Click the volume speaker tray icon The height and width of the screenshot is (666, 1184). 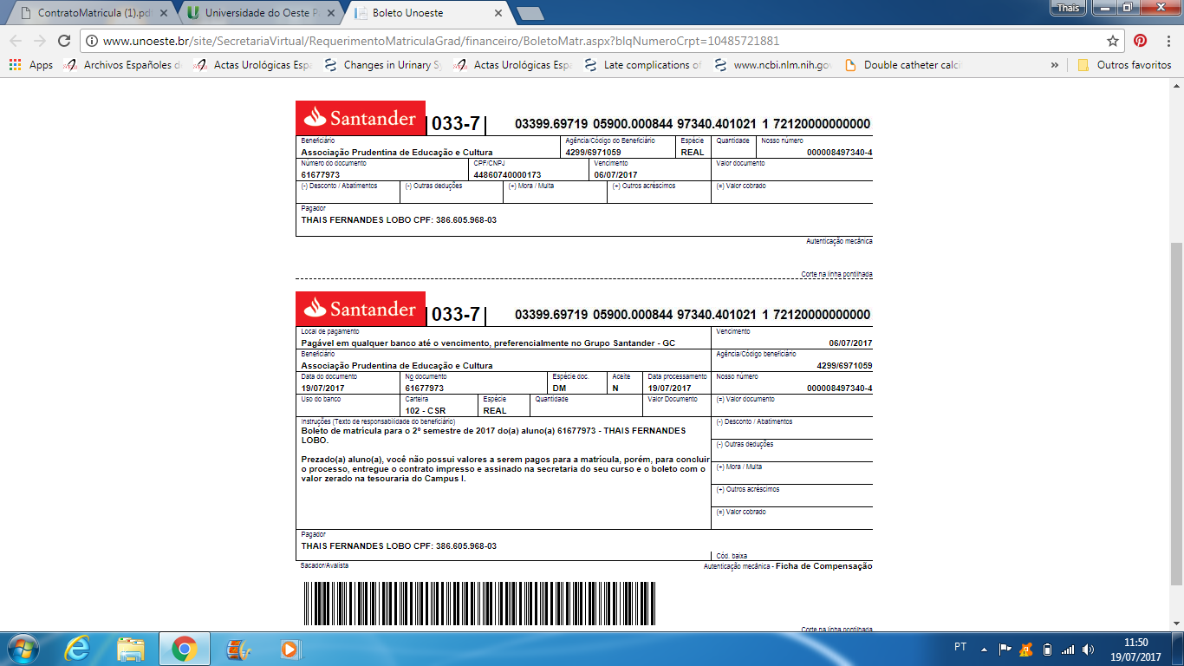tap(1087, 649)
